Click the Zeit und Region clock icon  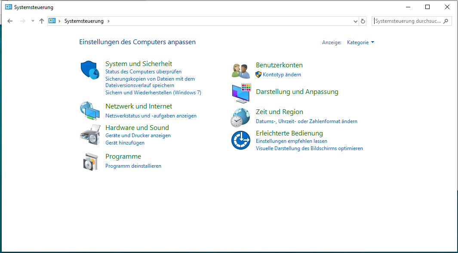pos(240,117)
